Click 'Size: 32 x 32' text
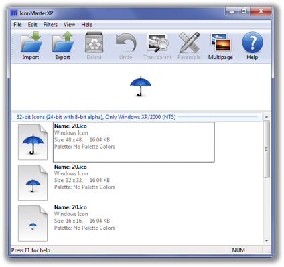 [68, 180]
